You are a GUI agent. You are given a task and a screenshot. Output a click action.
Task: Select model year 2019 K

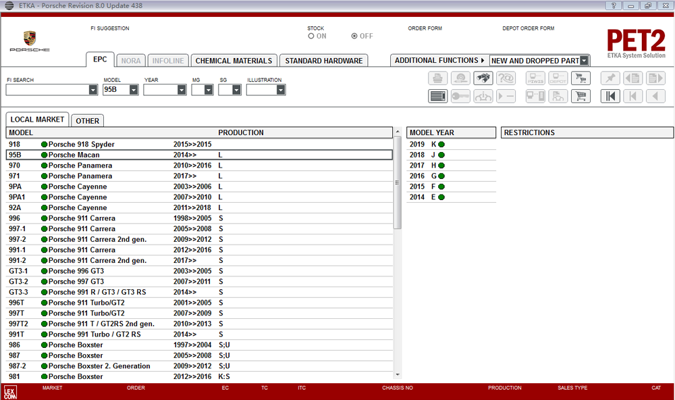coord(451,145)
